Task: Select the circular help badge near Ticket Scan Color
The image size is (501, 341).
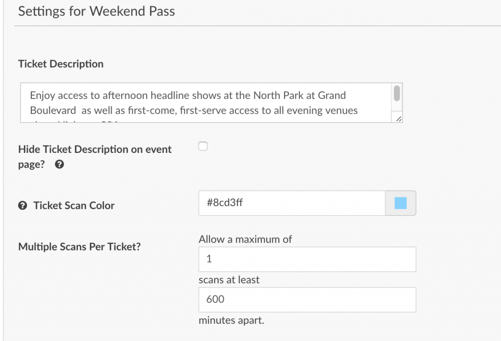Action: pos(23,205)
